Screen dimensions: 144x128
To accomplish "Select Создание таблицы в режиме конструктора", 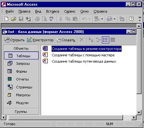I will coord(86,49).
